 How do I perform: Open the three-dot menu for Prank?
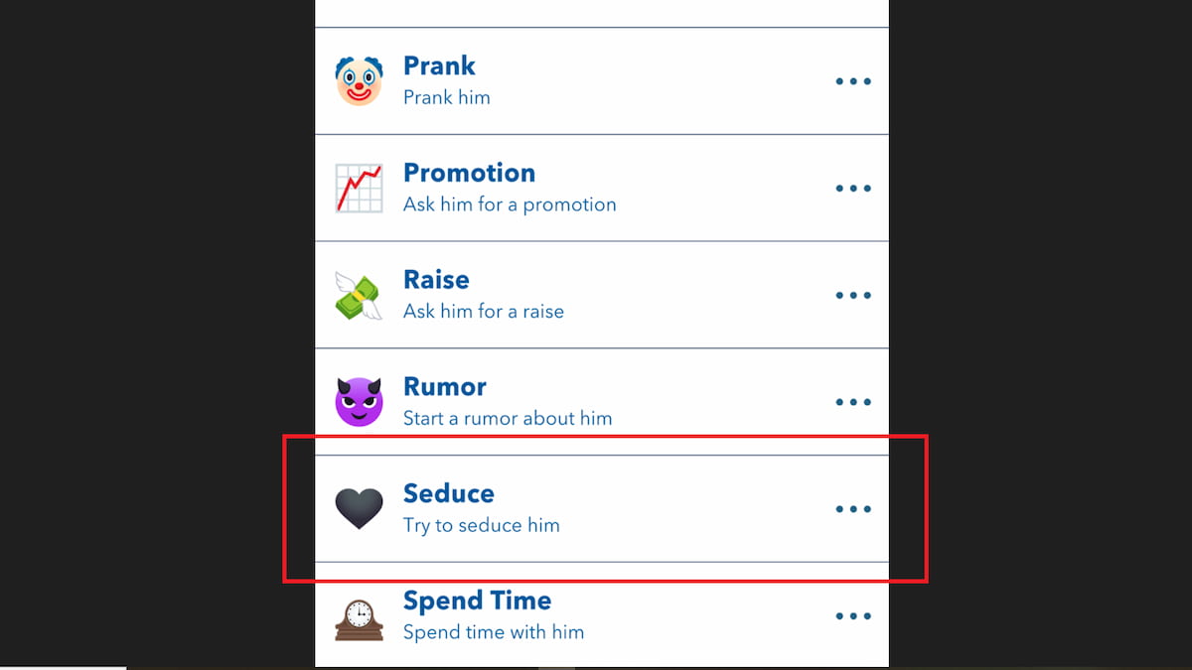[853, 81]
